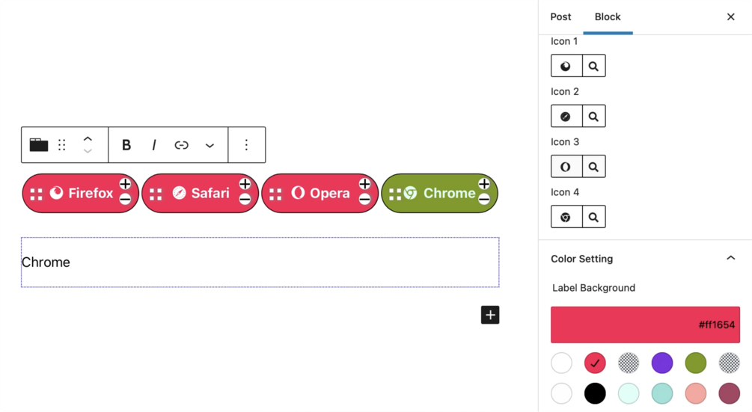Search icons for Icon 3
The height and width of the screenshot is (412, 752).
point(593,167)
